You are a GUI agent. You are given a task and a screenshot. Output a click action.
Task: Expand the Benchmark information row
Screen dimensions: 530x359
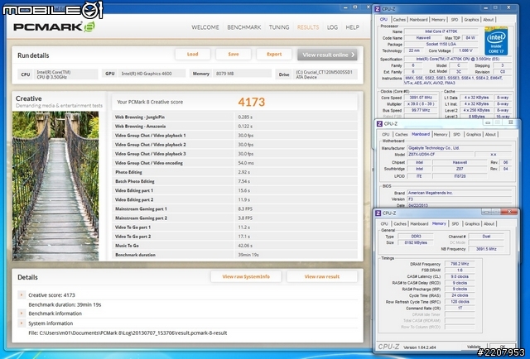pyautogui.click(x=22, y=314)
